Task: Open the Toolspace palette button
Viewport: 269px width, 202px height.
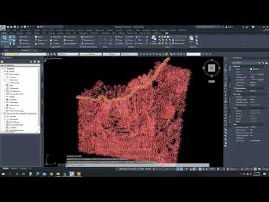Action: click(x=4, y=39)
